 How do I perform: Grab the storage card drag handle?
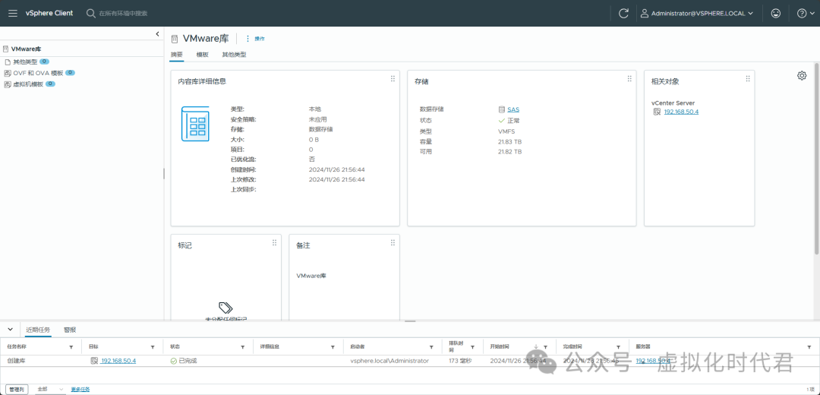click(x=629, y=78)
